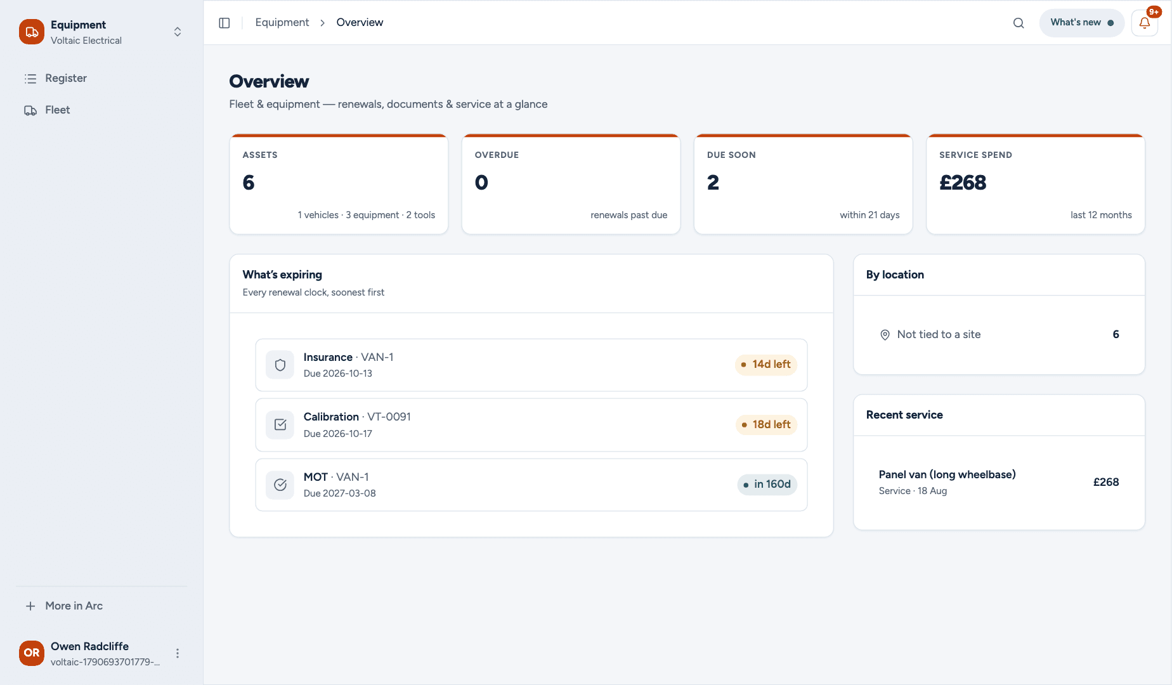This screenshot has height=685, width=1172.
Task: Open the Panel van (long wheelbase) service entry
Action: point(999,483)
